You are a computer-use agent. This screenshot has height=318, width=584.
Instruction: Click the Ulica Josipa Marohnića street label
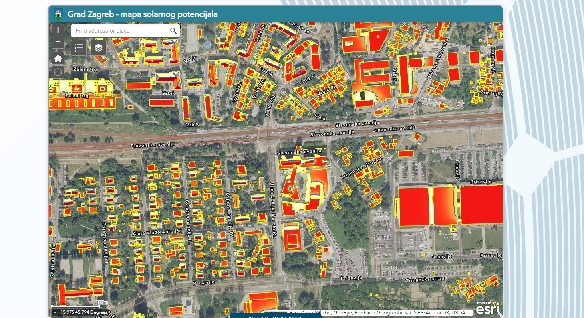[274, 210]
